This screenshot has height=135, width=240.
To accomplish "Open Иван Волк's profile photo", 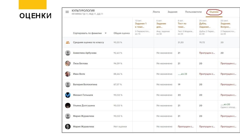I will click(68, 74).
